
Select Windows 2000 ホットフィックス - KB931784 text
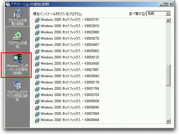click(x=70, y=89)
